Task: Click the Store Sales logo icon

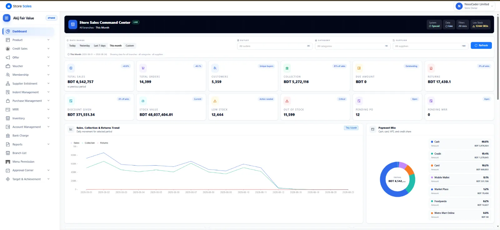Action: 9,6
